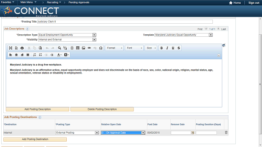Click Sign out link
Screen dimensions: 262x147
click(254, 3)
